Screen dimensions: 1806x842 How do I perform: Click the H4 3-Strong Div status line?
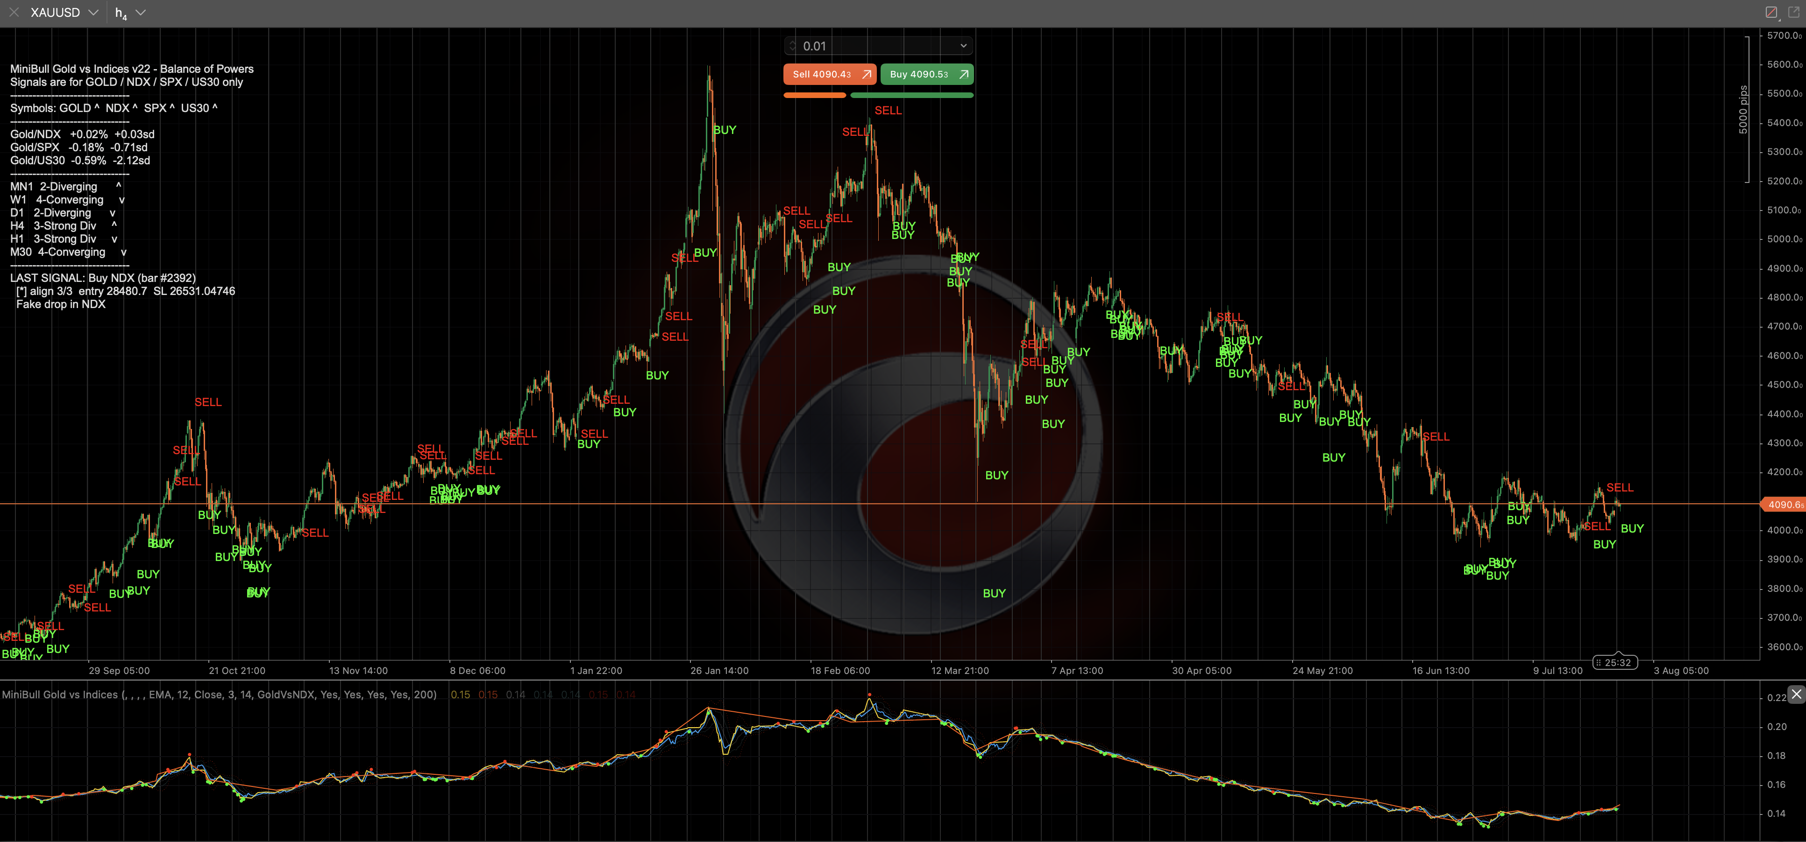coord(63,225)
